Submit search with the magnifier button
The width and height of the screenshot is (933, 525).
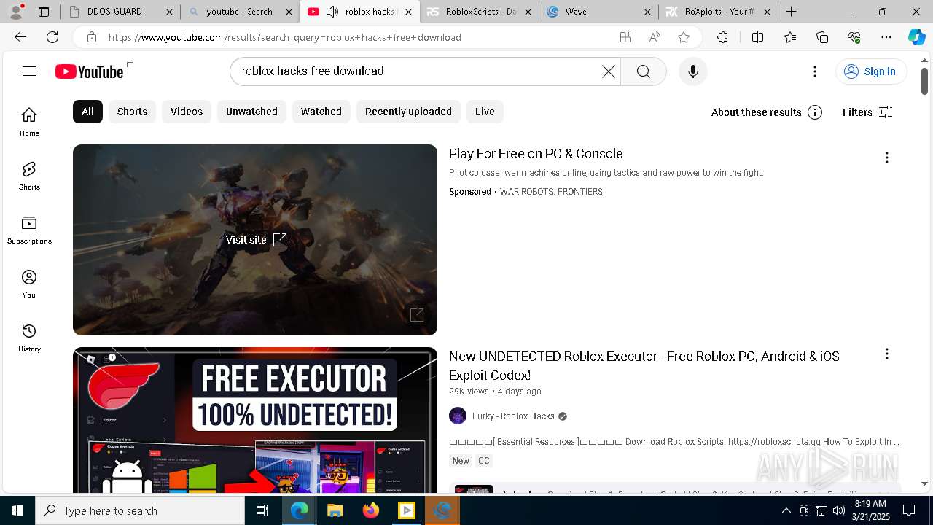coord(643,71)
